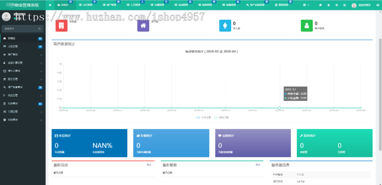Open the green 报修统计 card
The image size is (382, 185).
pos(335,143)
